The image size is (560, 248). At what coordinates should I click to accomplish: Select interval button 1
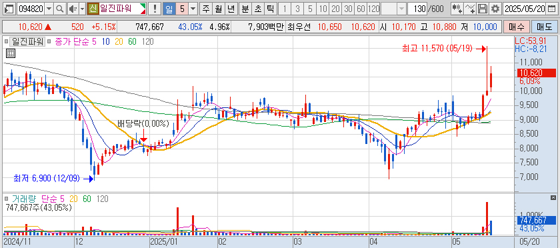(285, 9)
